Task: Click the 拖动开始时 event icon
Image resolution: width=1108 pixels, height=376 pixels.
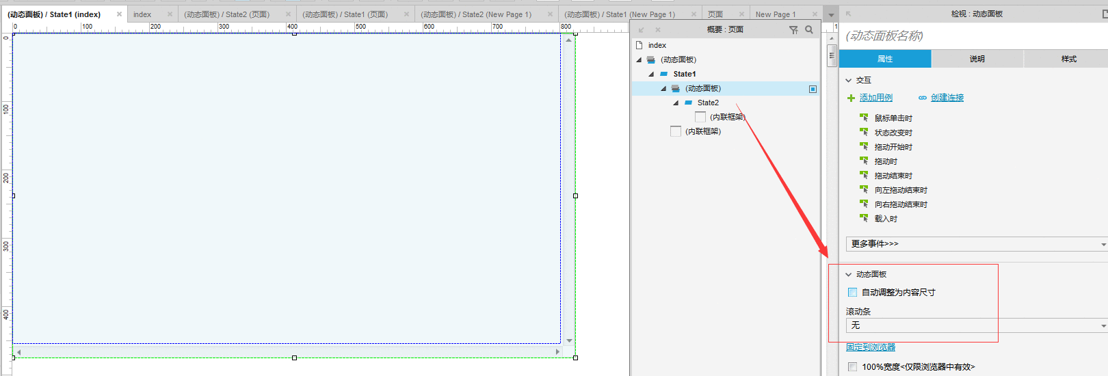Action: tap(864, 146)
